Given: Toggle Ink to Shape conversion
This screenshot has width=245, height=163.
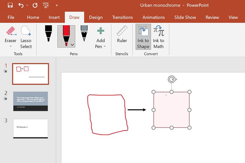Looking at the screenshot, I should tap(143, 37).
